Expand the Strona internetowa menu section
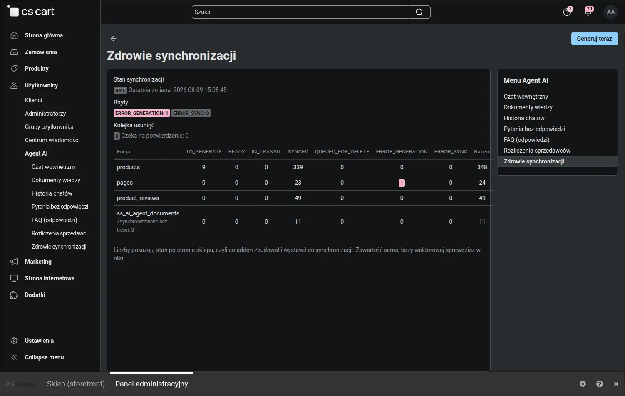 click(x=50, y=278)
